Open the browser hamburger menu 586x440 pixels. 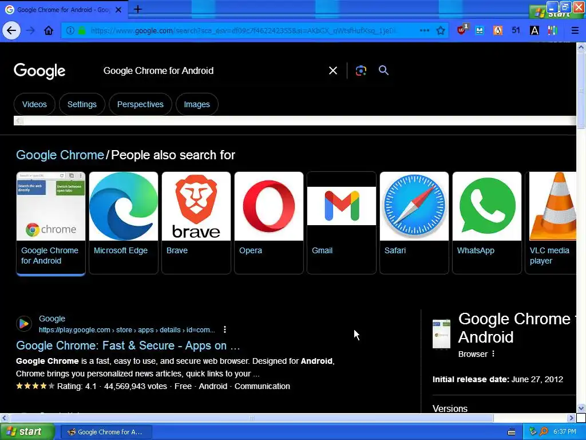(575, 30)
